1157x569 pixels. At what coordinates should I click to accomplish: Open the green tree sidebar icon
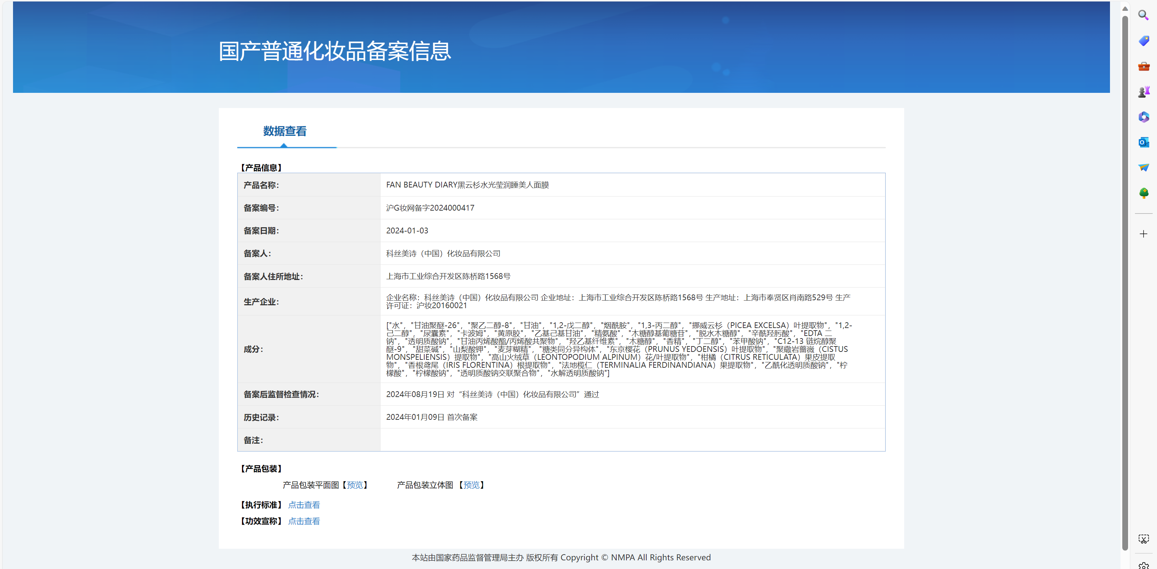(1143, 193)
